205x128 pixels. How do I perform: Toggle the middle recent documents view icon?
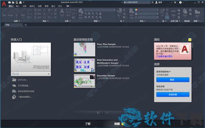pos(102,113)
